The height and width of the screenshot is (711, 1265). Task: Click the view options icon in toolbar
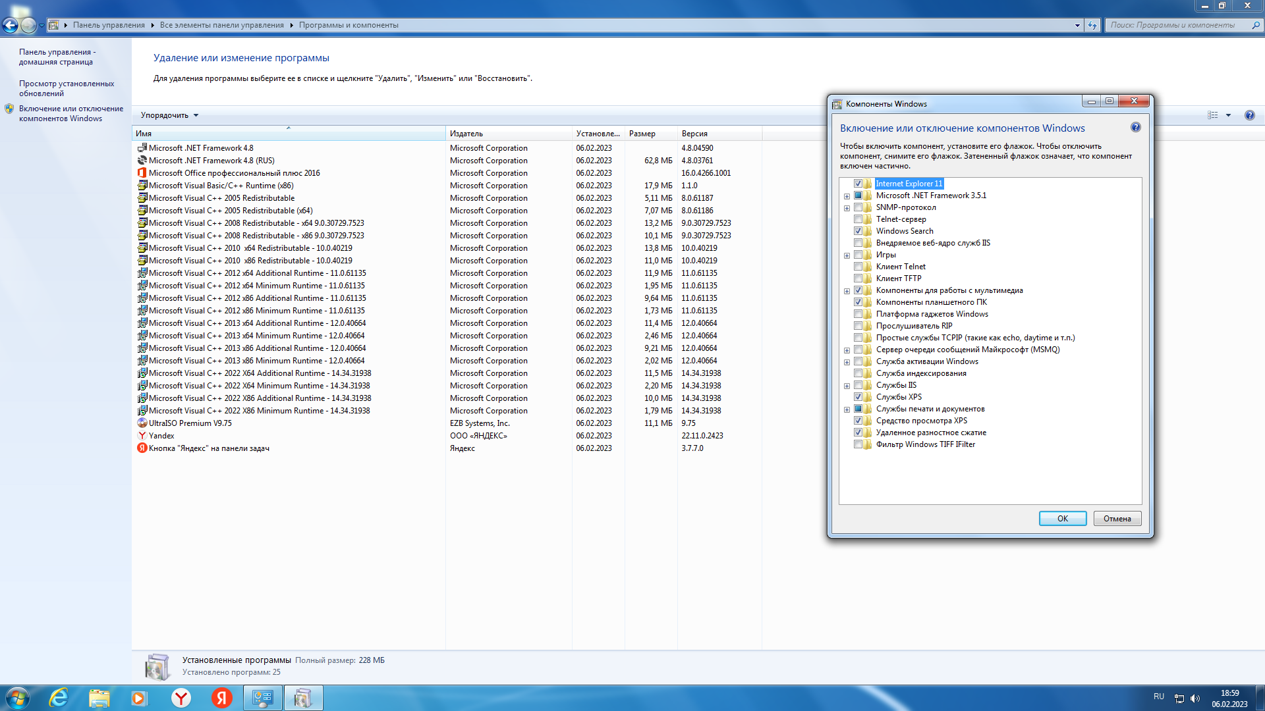point(1213,115)
